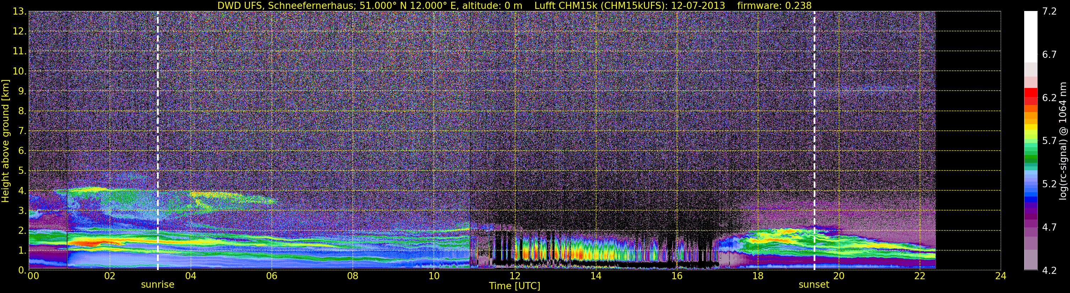The width and height of the screenshot is (1070, 293).
Task: Click the '13.' height axis tick label
Action: pyautogui.click(x=19, y=12)
